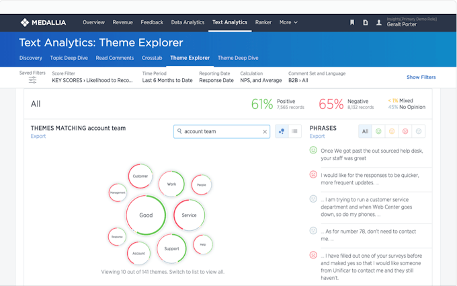Select the People theme bubble

[x=202, y=185]
